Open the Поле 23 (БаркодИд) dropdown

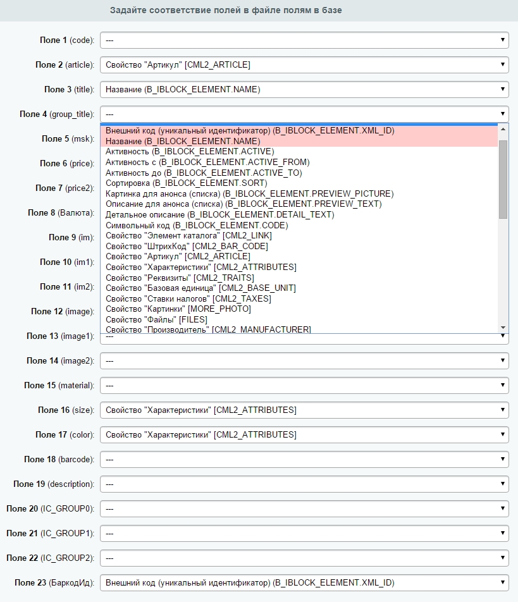click(304, 582)
